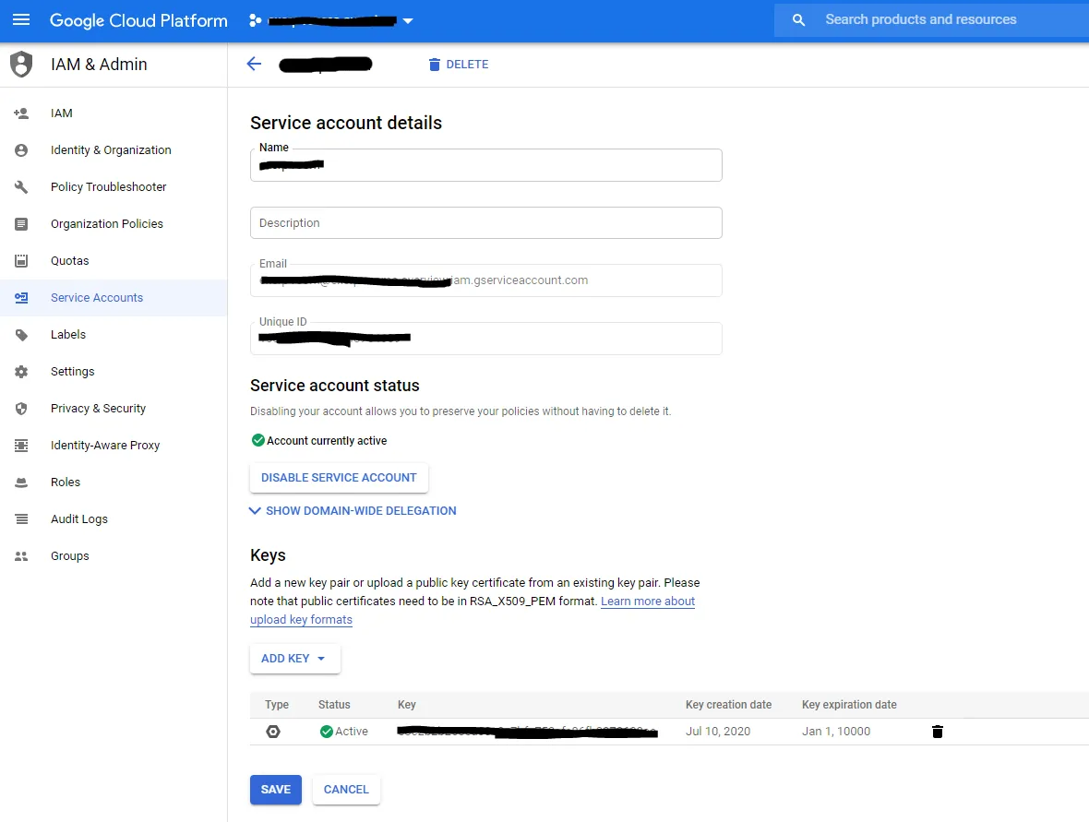Click the Settings gear icon
The height and width of the screenshot is (822, 1089).
click(21, 372)
